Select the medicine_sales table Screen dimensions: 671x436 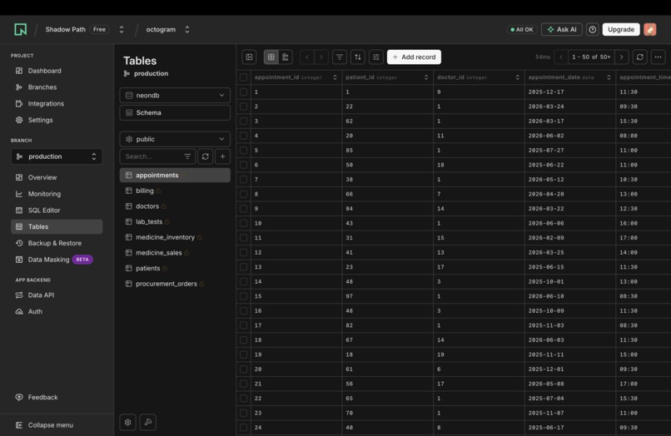[x=175, y=253]
